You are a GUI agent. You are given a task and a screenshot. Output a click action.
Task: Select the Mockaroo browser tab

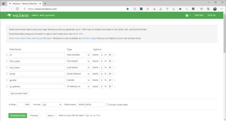[x=25, y=4]
